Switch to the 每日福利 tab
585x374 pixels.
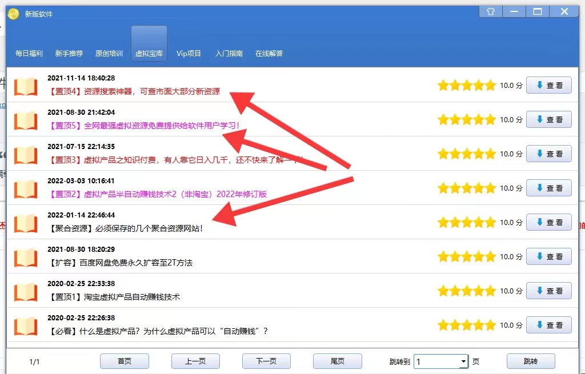[29, 54]
